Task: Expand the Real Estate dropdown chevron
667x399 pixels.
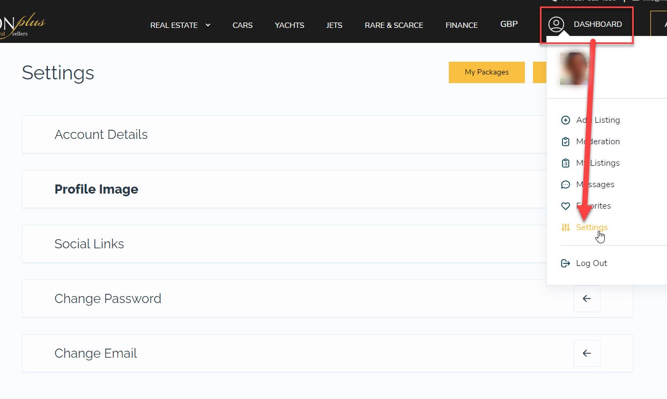Action: pyautogui.click(x=208, y=25)
